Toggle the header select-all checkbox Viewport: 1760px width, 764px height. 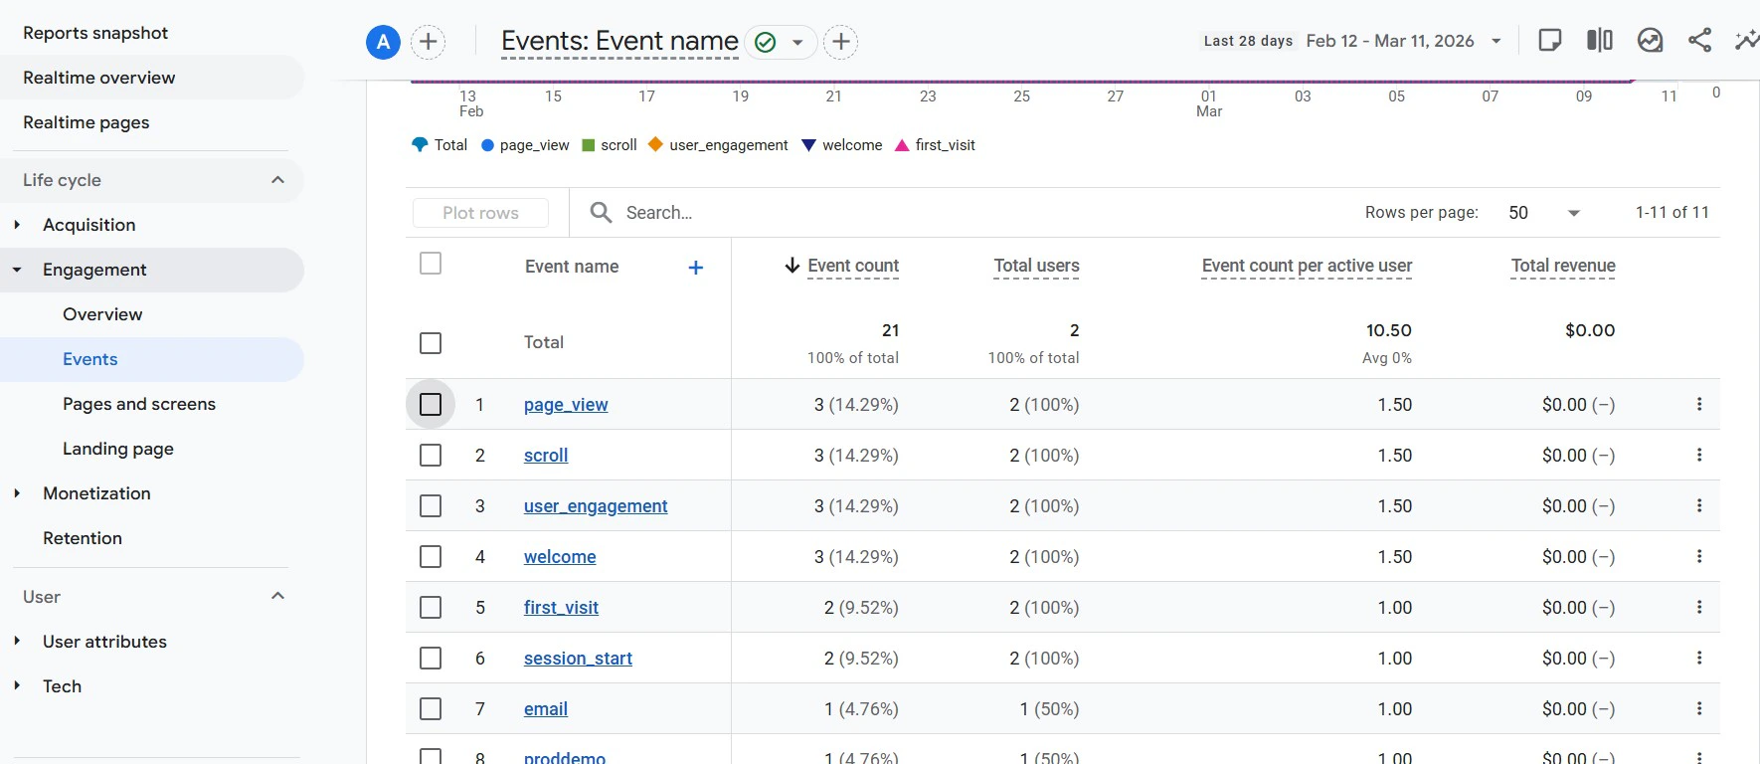coord(431,264)
